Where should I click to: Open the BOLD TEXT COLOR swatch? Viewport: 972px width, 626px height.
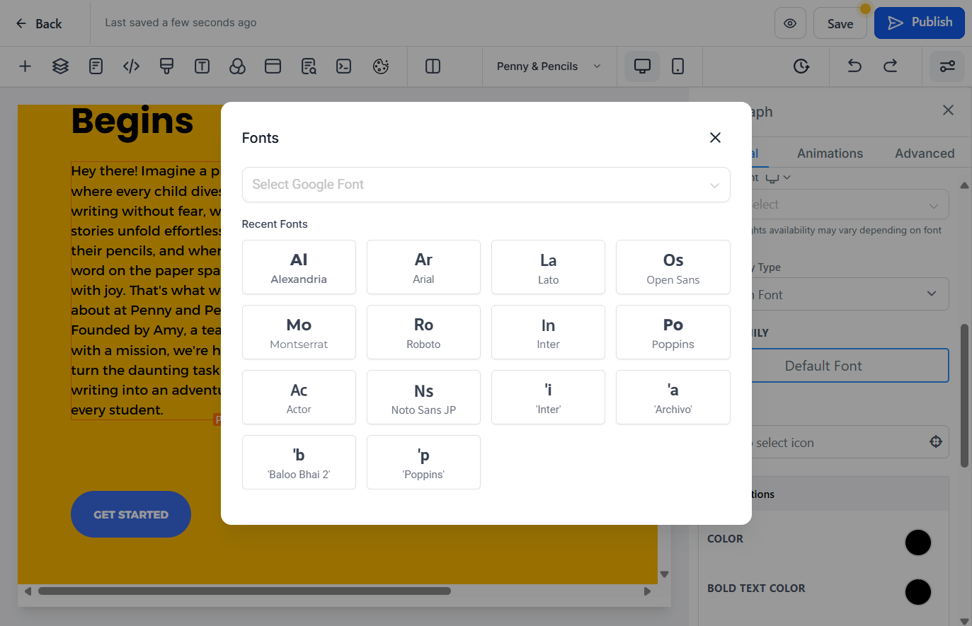point(918,592)
